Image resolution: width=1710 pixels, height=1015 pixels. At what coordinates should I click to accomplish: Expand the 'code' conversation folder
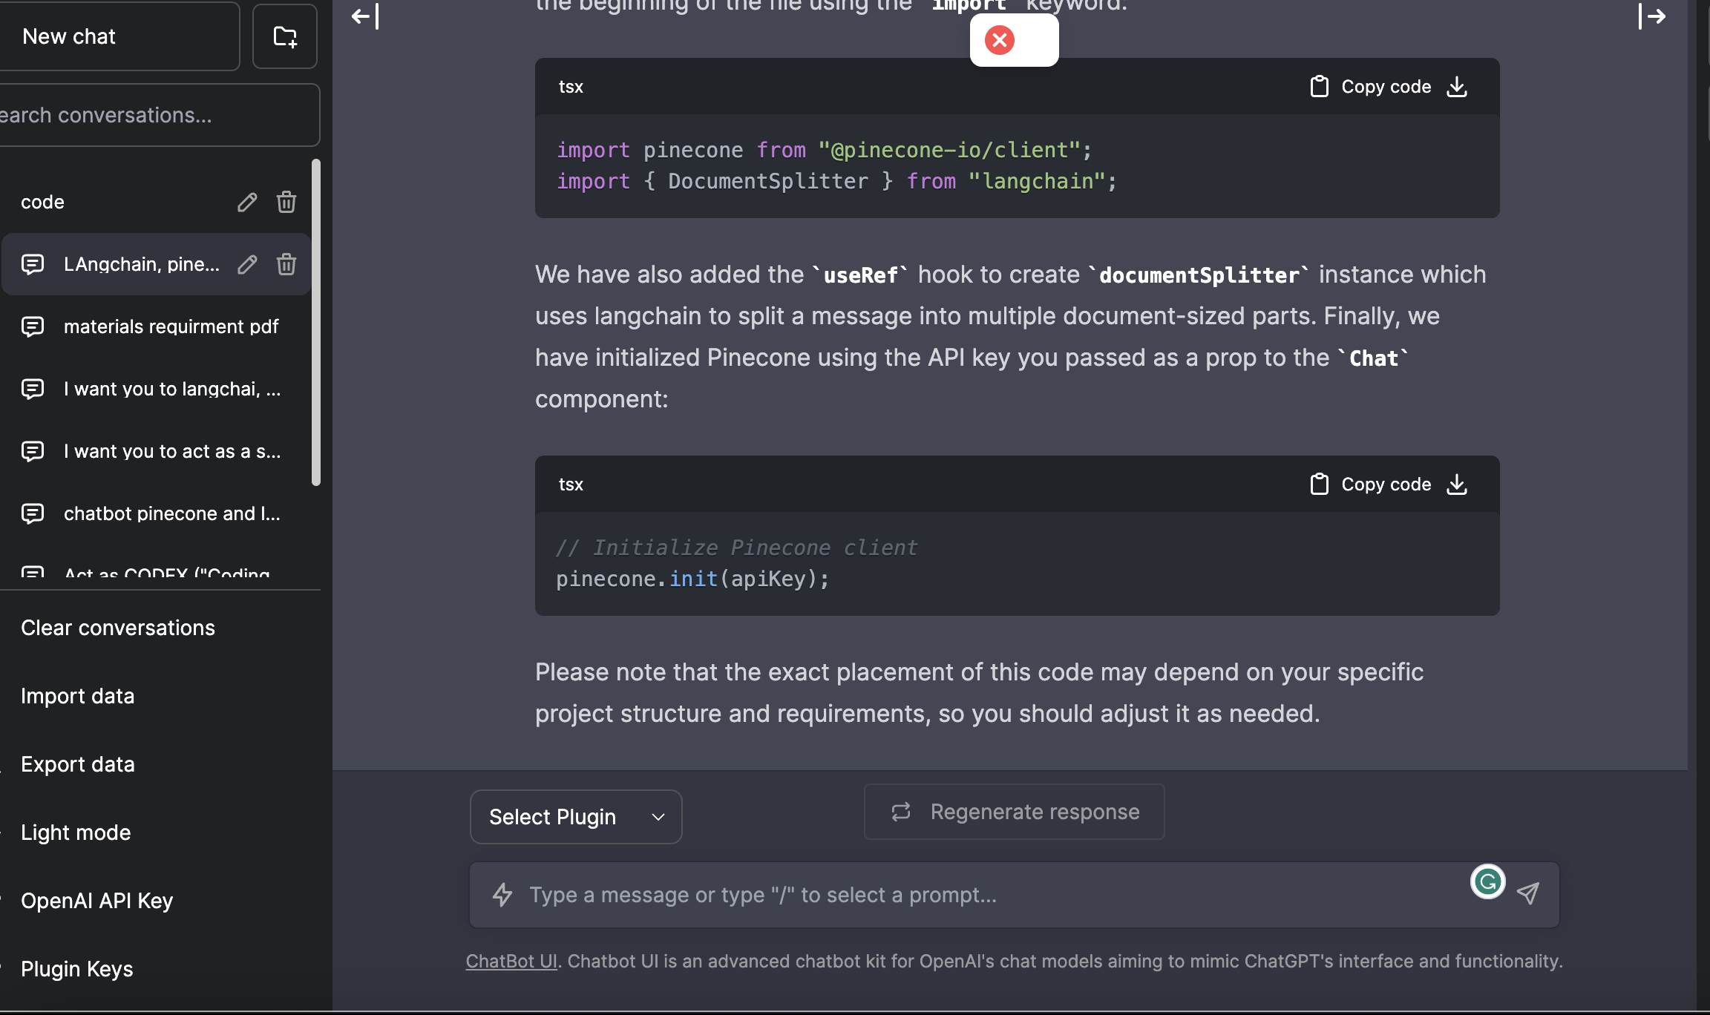click(x=42, y=201)
